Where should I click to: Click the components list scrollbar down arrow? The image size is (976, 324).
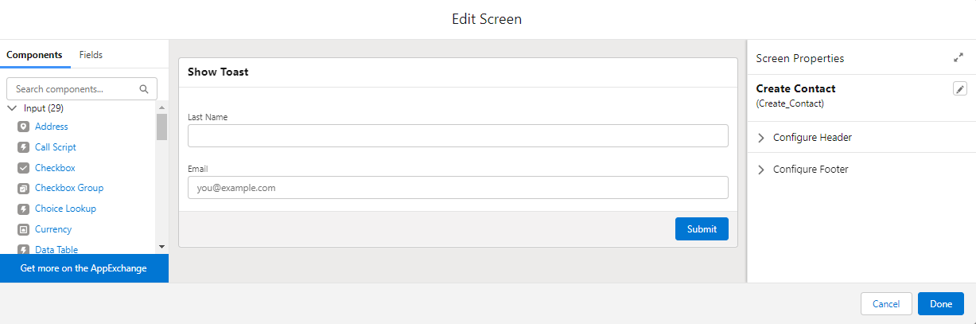click(x=161, y=247)
